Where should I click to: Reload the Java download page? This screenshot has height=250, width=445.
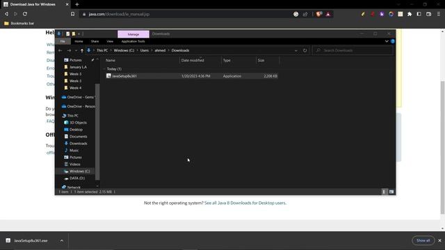[25, 14]
